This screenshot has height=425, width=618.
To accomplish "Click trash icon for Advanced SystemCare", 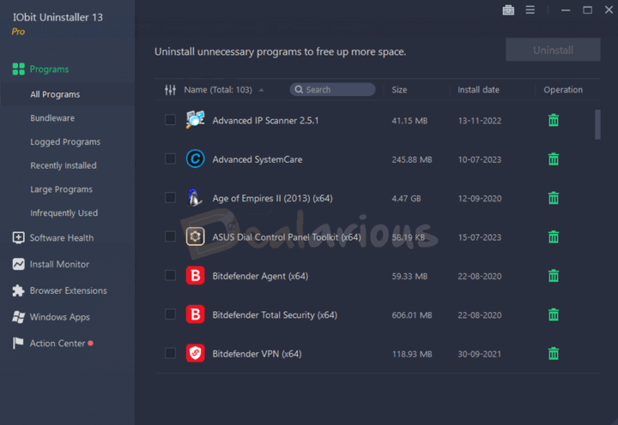I will [554, 159].
